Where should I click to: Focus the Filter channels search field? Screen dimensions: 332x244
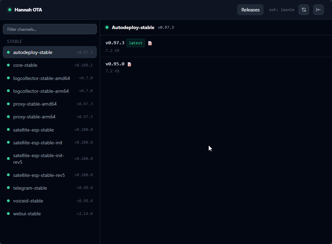tap(50, 29)
